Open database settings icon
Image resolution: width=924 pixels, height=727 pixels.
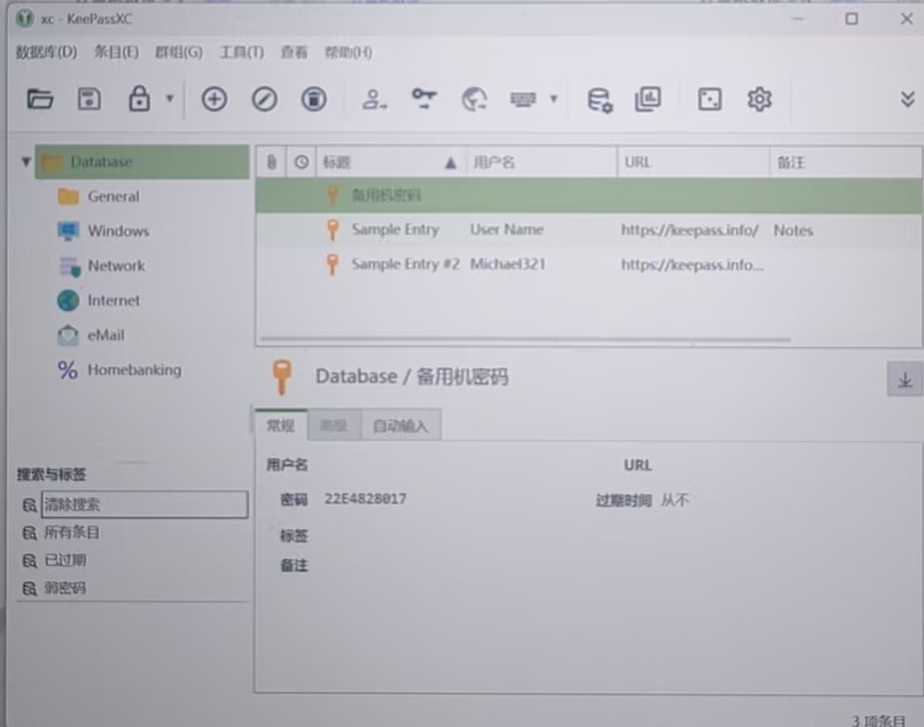tap(600, 100)
